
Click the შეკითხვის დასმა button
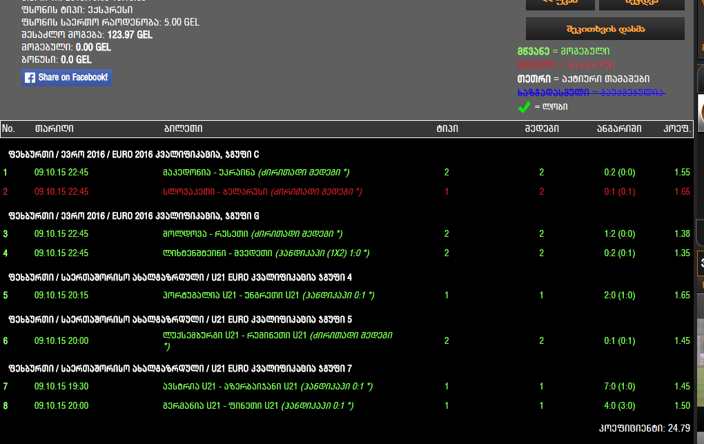pos(605,29)
